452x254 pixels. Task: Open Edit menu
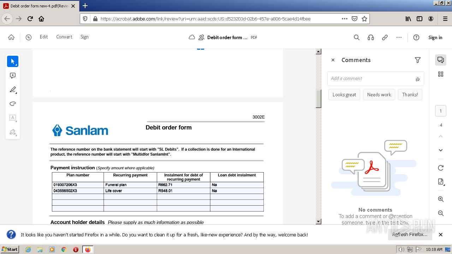[44, 37]
